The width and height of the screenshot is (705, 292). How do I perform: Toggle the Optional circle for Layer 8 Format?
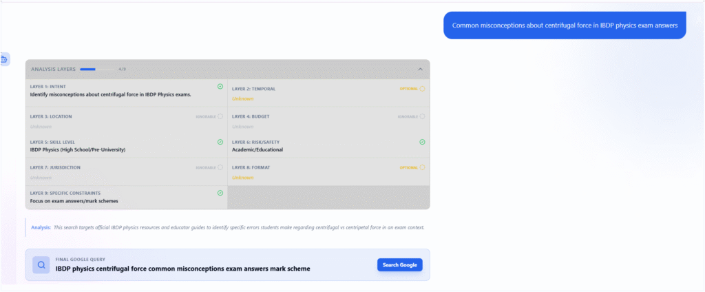click(422, 167)
